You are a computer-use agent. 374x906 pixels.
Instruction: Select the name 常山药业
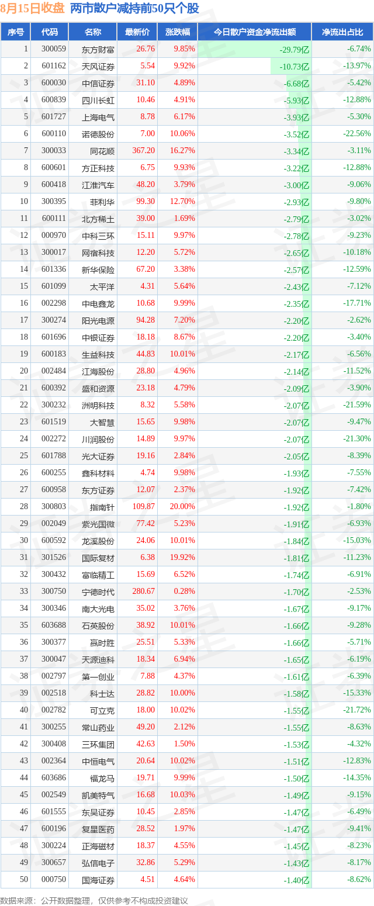click(x=98, y=727)
